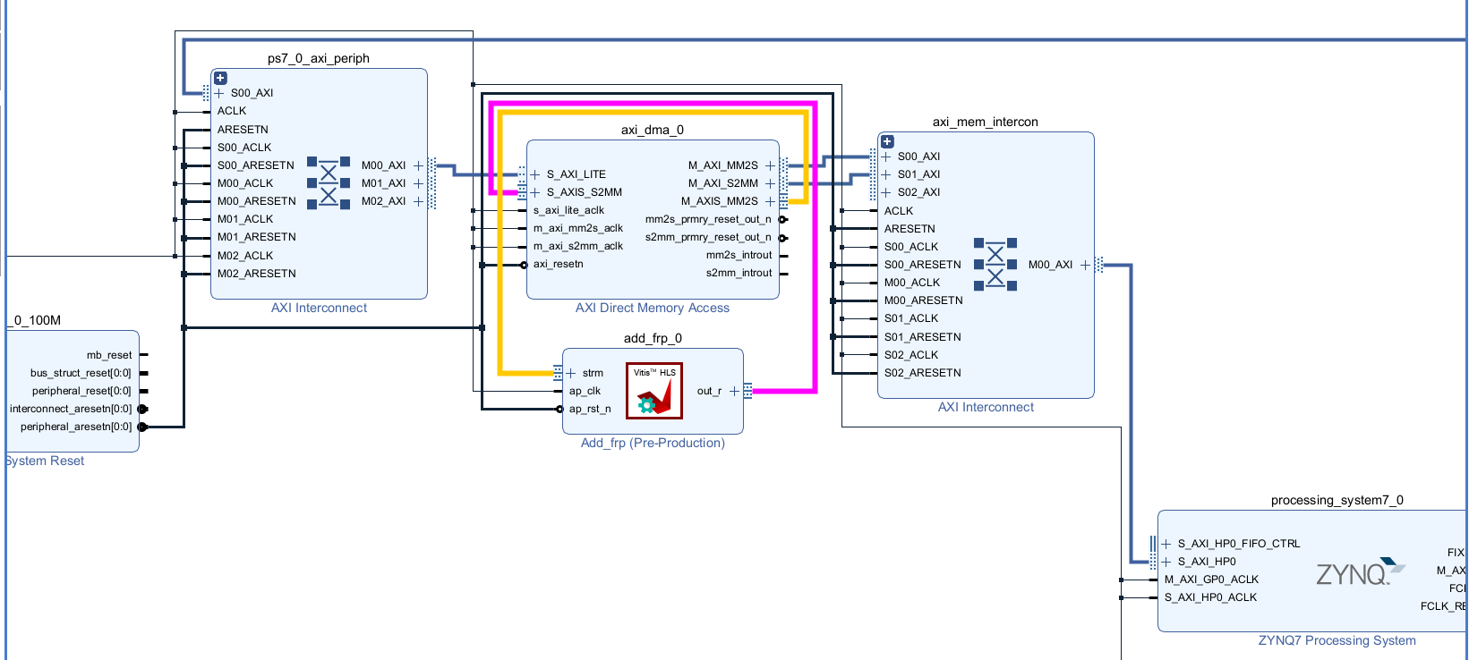This screenshot has height=660, width=1469.
Task: Expand the out_r port on add_frp_0
Action: (734, 391)
